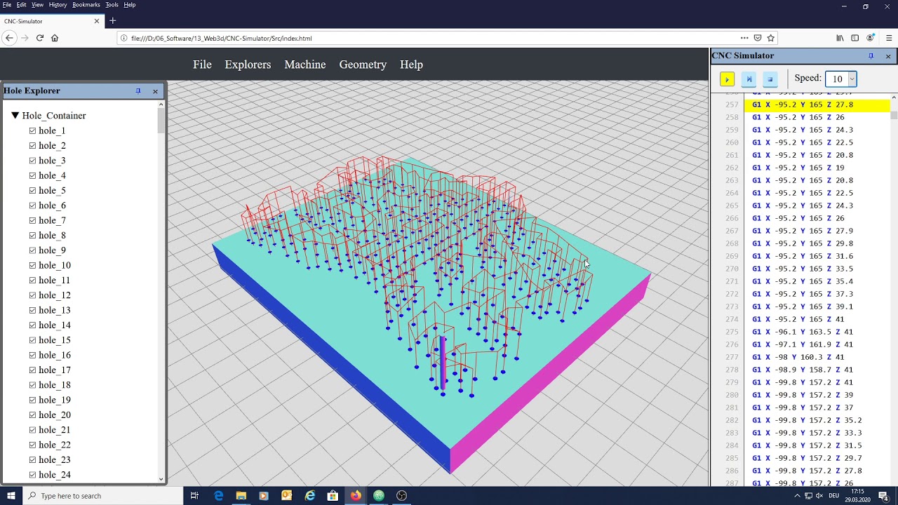Click the Windows taskbar search box
This screenshot has height=505, width=898.
102,496
